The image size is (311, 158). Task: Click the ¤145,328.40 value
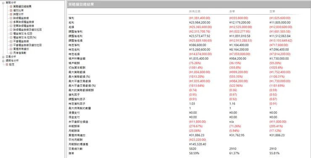pyautogui.click(x=198, y=144)
